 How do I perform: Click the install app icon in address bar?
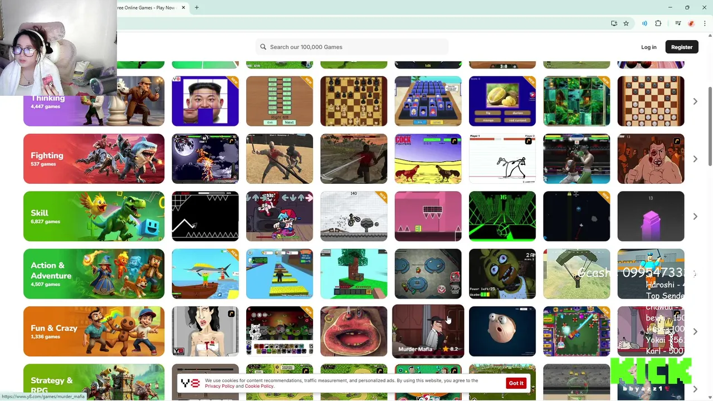614,23
